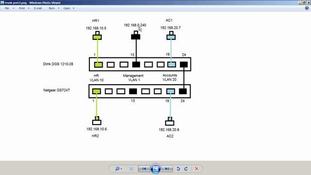Click Netgear blue port 19
The width and height of the screenshot is (311, 175).
point(171,91)
